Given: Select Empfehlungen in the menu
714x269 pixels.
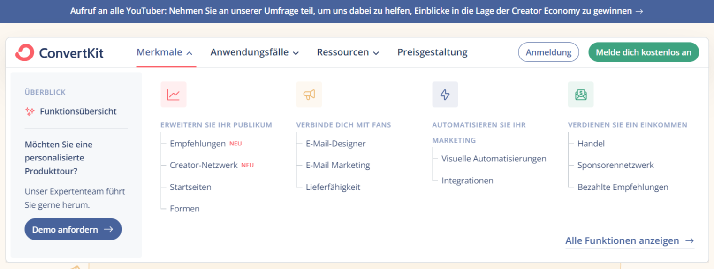Looking at the screenshot, I should click(x=197, y=144).
